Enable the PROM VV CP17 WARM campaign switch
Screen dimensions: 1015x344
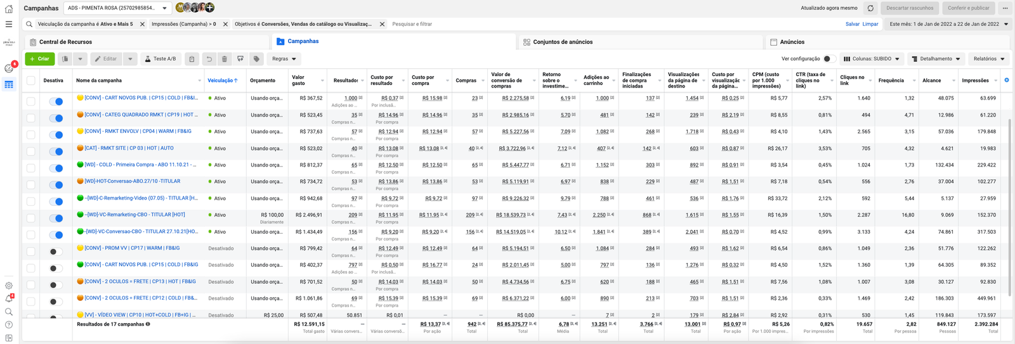(56, 252)
